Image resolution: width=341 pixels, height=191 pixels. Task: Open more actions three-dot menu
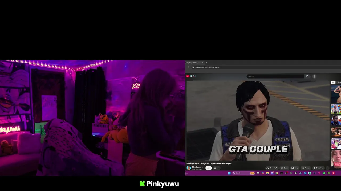click(327, 168)
